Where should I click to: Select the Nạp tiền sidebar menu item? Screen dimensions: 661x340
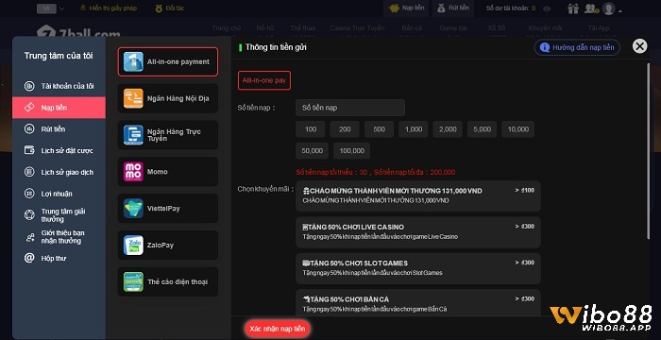point(59,108)
